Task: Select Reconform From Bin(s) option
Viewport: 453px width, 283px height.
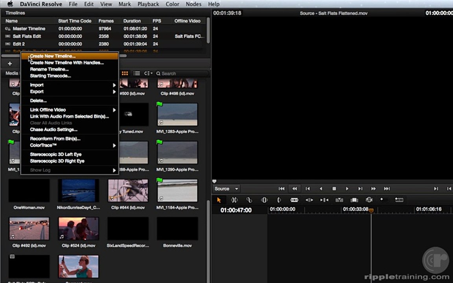Action: tap(69, 139)
